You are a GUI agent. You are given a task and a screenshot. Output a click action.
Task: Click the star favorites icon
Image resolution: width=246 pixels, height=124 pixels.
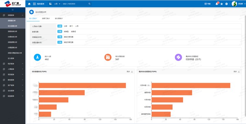click(x=221, y=4)
